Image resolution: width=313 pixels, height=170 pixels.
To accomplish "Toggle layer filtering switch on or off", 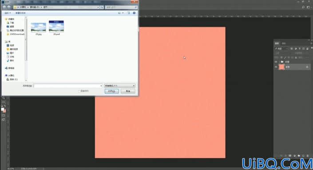I will (x=311, y=48).
